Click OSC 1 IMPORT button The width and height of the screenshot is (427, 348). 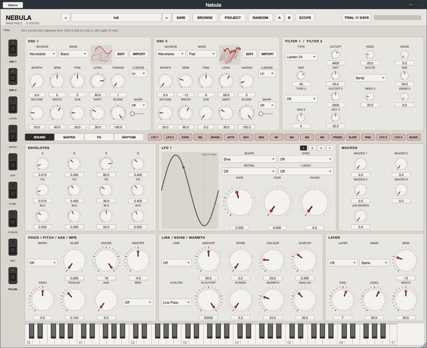tap(139, 54)
